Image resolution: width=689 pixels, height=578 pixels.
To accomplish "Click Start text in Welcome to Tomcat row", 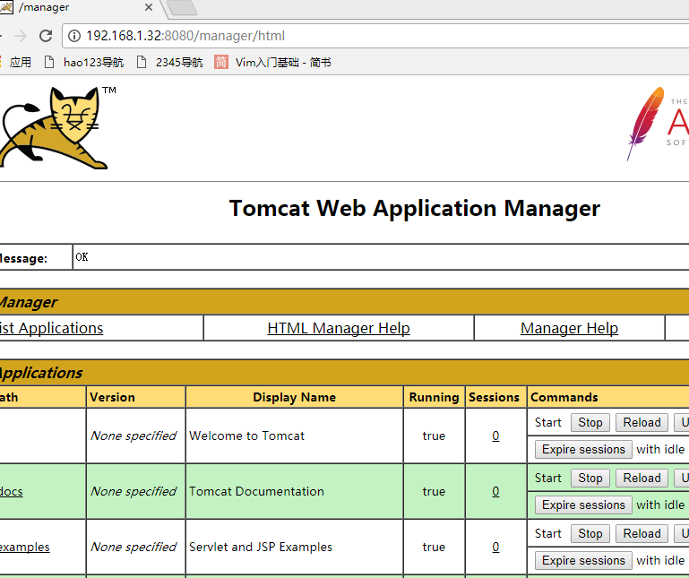I will click(x=548, y=422).
